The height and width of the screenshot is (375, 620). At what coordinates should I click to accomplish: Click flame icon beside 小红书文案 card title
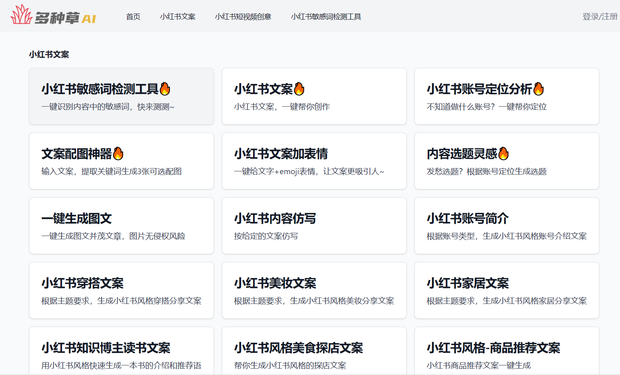click(x=299, y=89)
